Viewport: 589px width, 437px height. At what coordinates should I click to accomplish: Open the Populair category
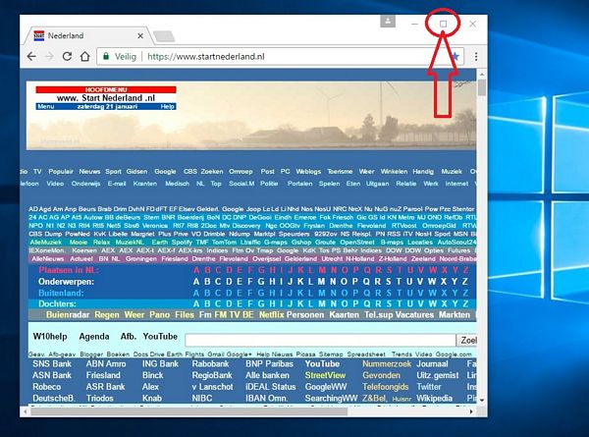pos(61,171)
